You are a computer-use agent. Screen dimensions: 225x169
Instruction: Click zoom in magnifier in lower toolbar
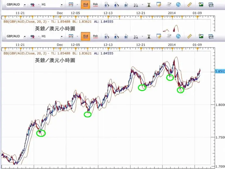click(107, 36)
